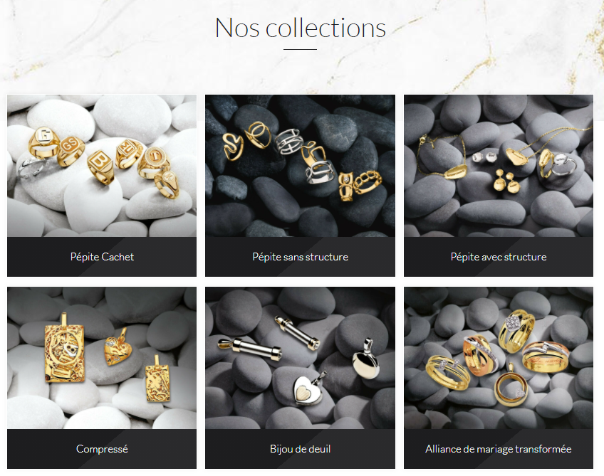Click the Alliance de mariage transformée label

pyautogui.click(x=499, y=449)
